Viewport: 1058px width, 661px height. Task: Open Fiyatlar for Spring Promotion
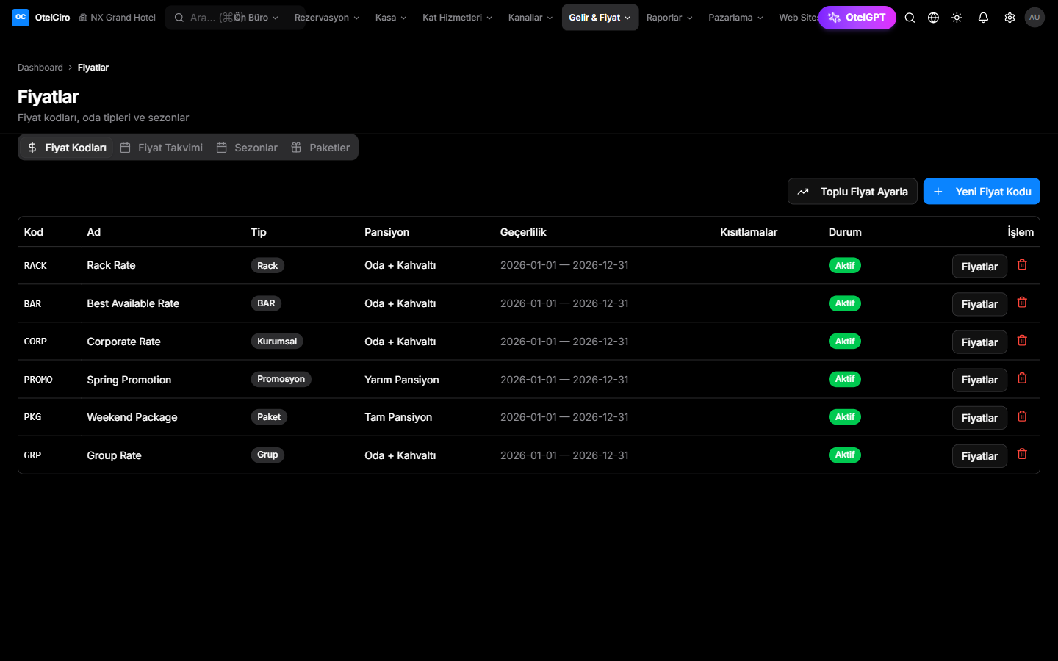point(979,380)
